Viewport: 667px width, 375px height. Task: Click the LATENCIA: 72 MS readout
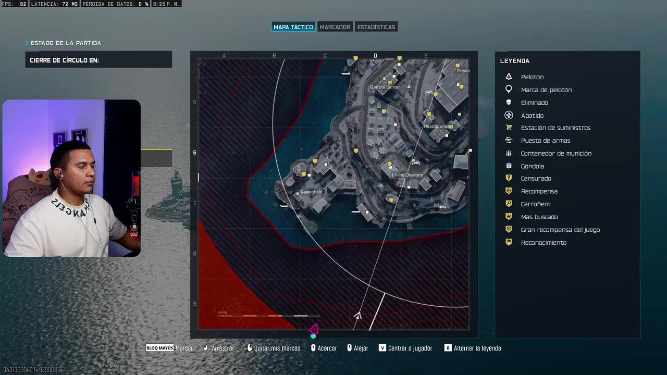[x=54, y=4]
